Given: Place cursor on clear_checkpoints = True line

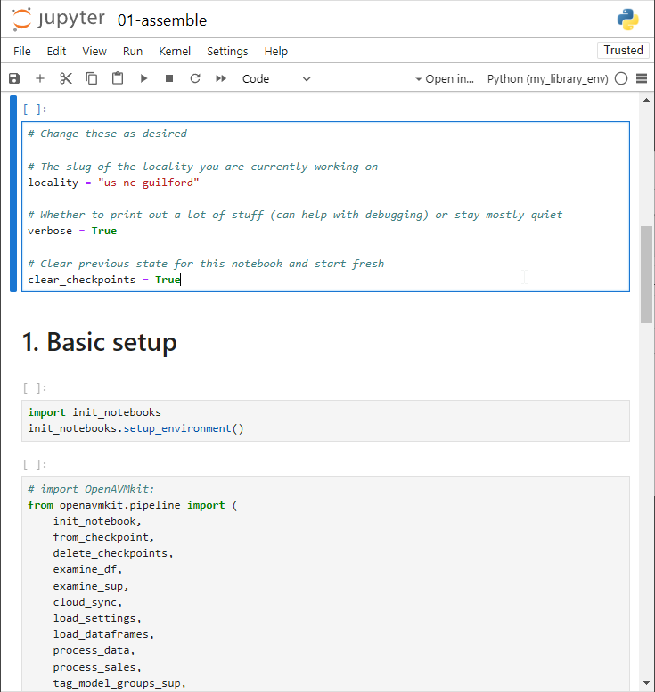Looking at the screenshot, I should click(x=104, y=280).
